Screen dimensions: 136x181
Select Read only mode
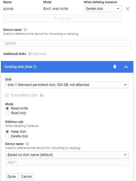click(x=7, y=113)
